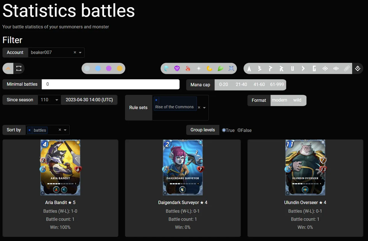Open the Since season 110 dropdown

pyautogui.click(x=49, y=100)
